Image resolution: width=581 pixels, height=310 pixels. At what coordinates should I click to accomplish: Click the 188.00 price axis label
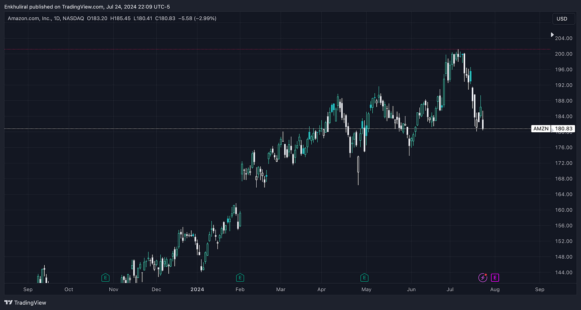tap(564, 101)
